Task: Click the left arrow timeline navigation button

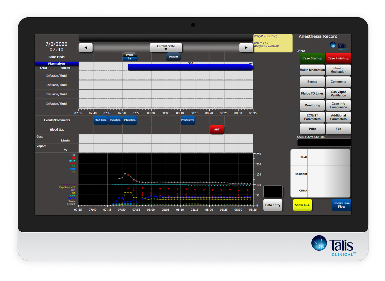Action: 86,48
